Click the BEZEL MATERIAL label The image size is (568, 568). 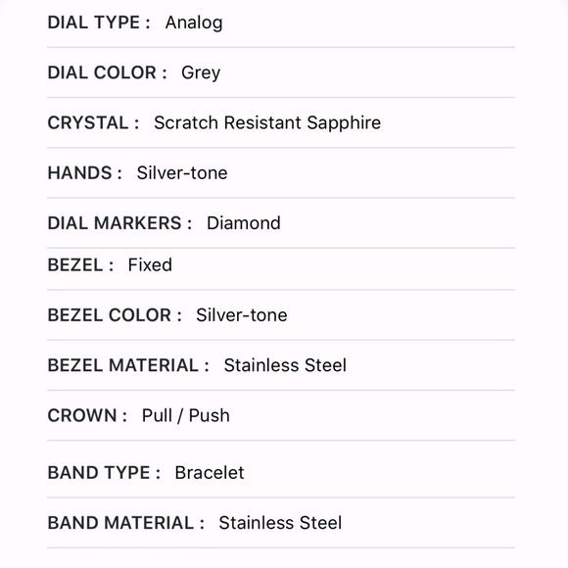pos(128,365)
